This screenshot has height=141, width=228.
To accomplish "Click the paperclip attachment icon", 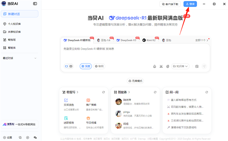I will coord(168,66).
